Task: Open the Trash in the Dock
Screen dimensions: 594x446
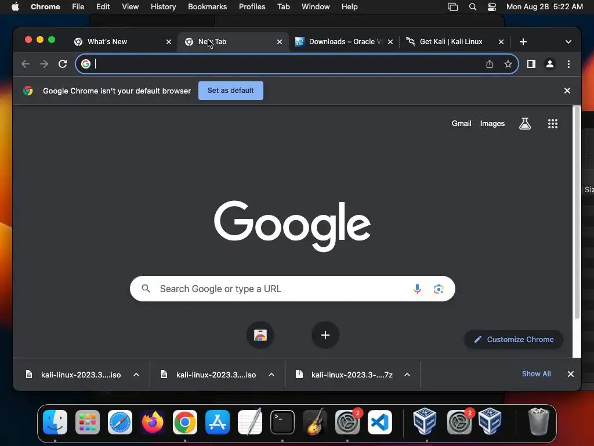Action: click(538, 422)
